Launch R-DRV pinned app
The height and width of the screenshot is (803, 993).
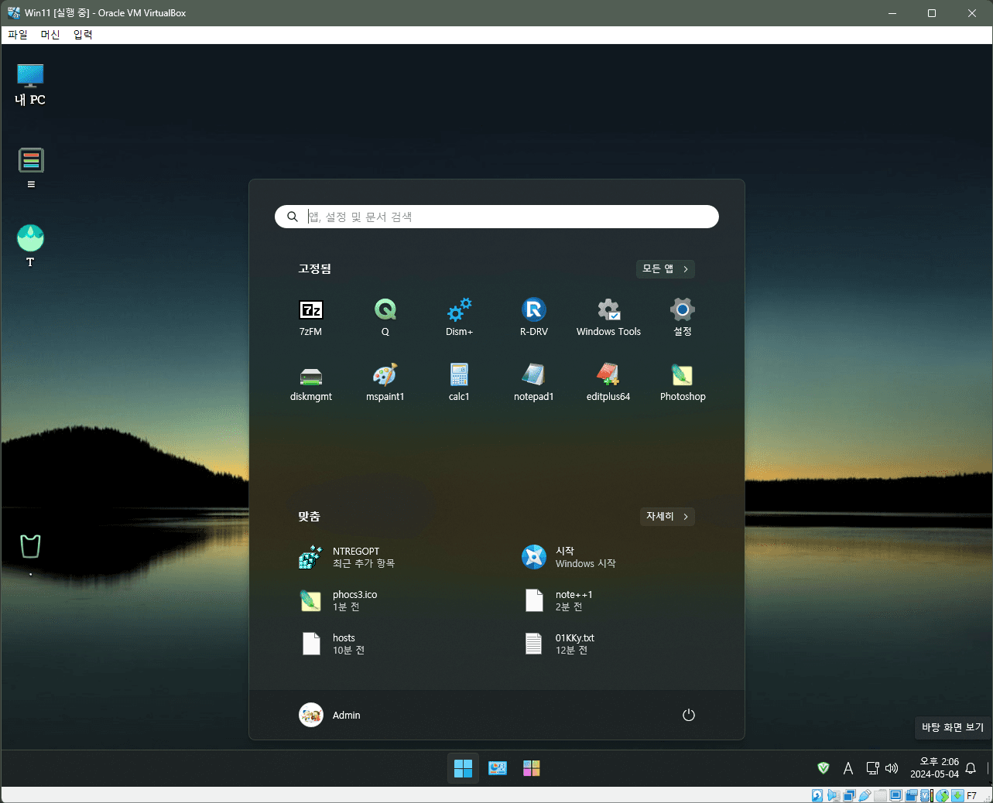click(x=533, y=317)
